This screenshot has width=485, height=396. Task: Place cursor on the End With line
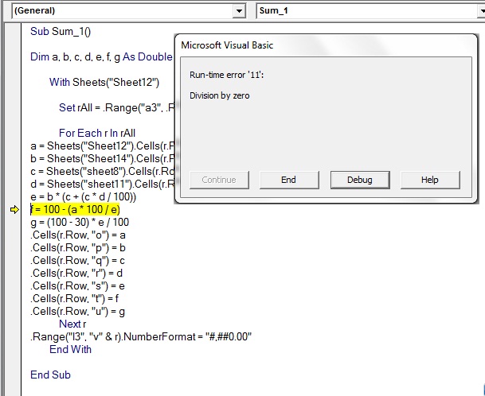[70, 349]
